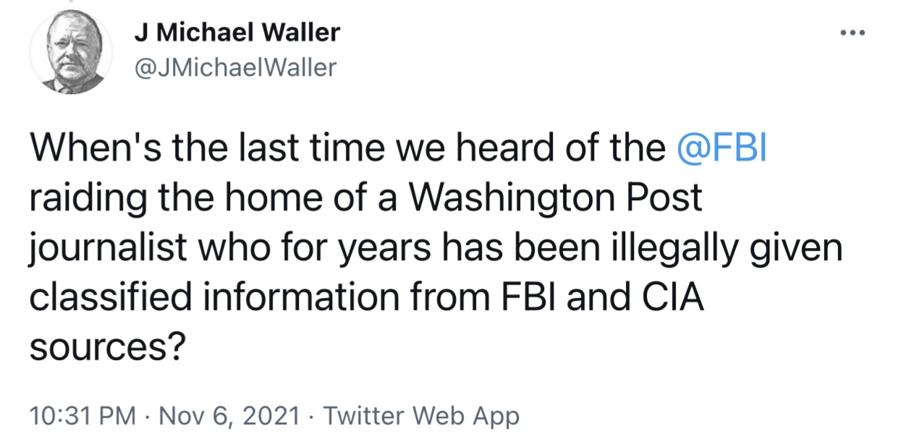
Task: Open the J Michael Waller display name link
Action: pos(237,33)
